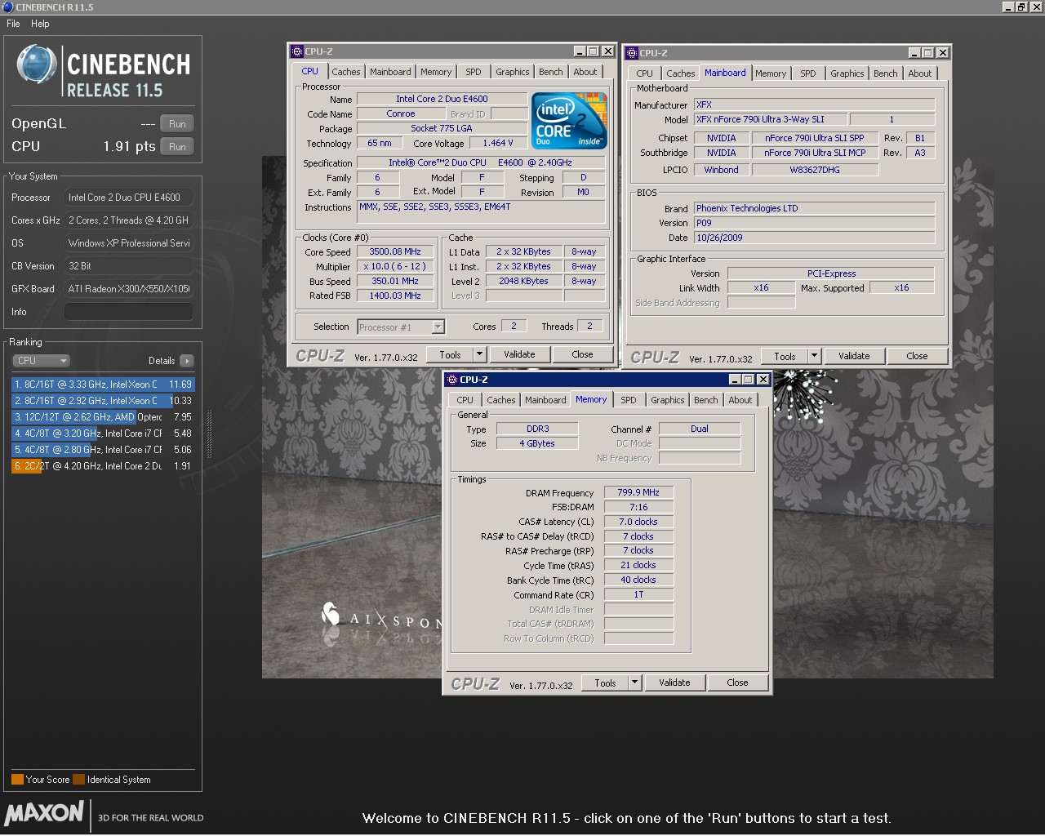Screen dimensions: 1045x836
Task: Expand ranking Details arrow button
Action: (x=187, y=360)
